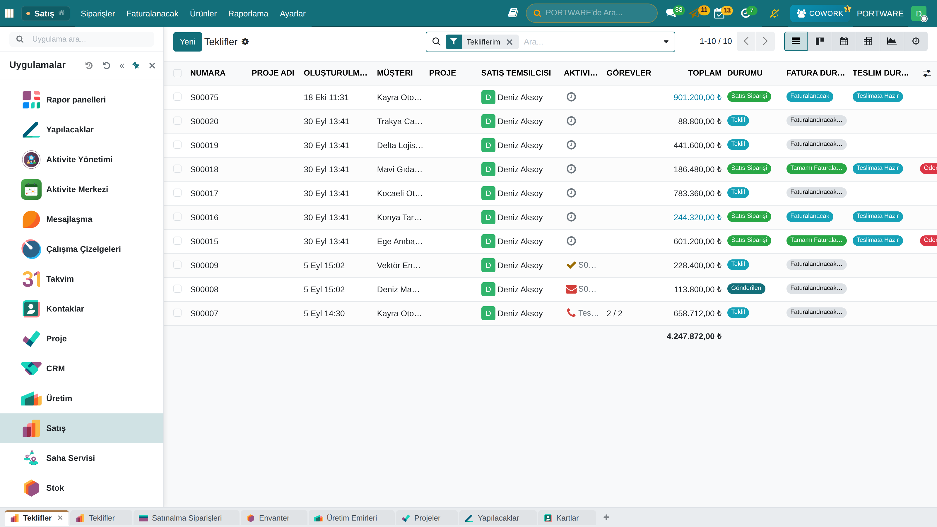Switch to Satınalma Siparişleri bottom tab

point(187,518)
